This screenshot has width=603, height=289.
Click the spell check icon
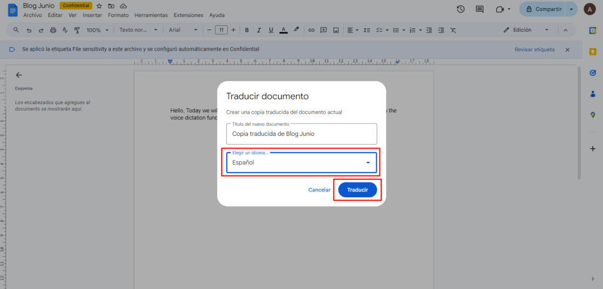pyautogui.click(x=65, y=30)
